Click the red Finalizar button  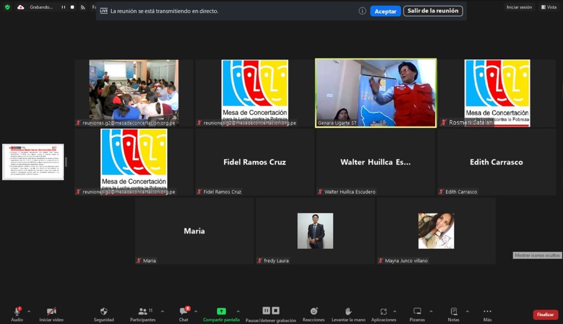pyautogui.click(x=545, y=314)
